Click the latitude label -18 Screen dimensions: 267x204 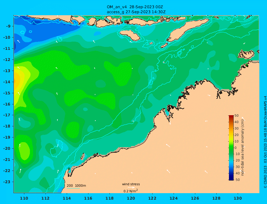pos(7,126)
